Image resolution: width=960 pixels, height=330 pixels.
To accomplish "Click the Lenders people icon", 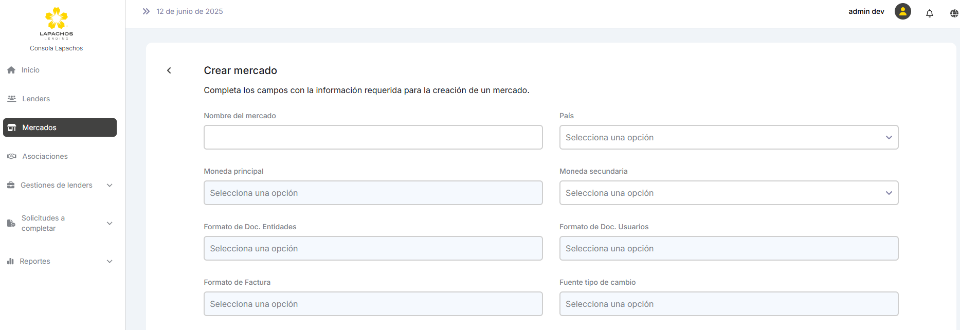I will (11, 99).
